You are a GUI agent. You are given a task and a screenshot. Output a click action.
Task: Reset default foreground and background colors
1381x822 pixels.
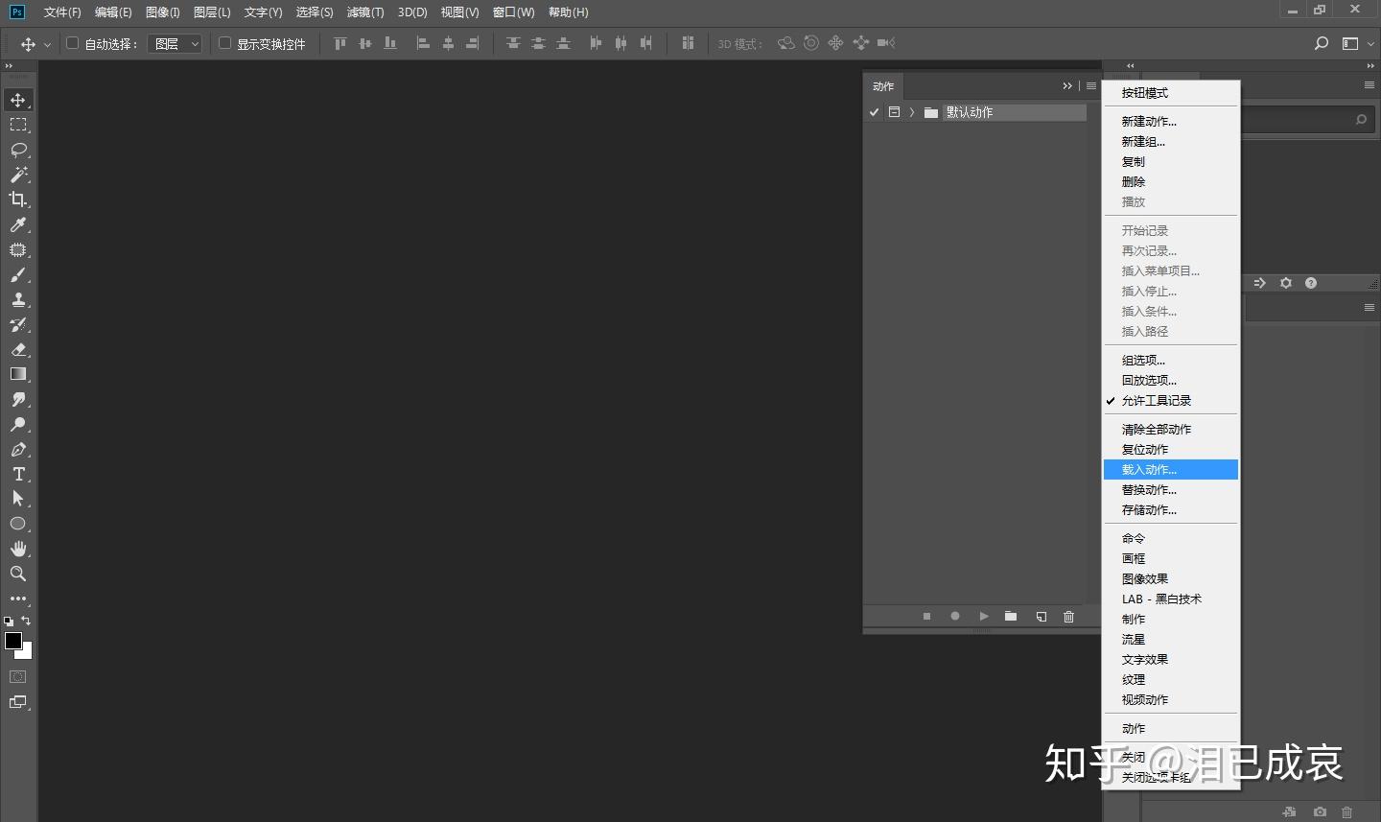9,622
